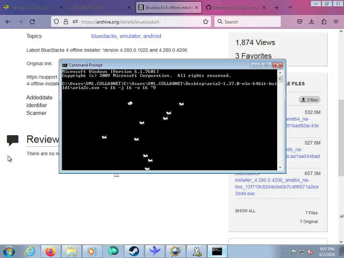Open Steam from the taskbar
This screenshot has height=258, width=344.
(134, 251)
